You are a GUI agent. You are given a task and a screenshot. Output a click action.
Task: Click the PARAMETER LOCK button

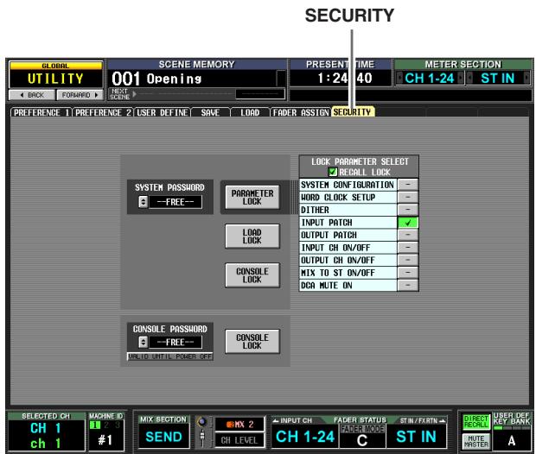[x=252, y=198]
